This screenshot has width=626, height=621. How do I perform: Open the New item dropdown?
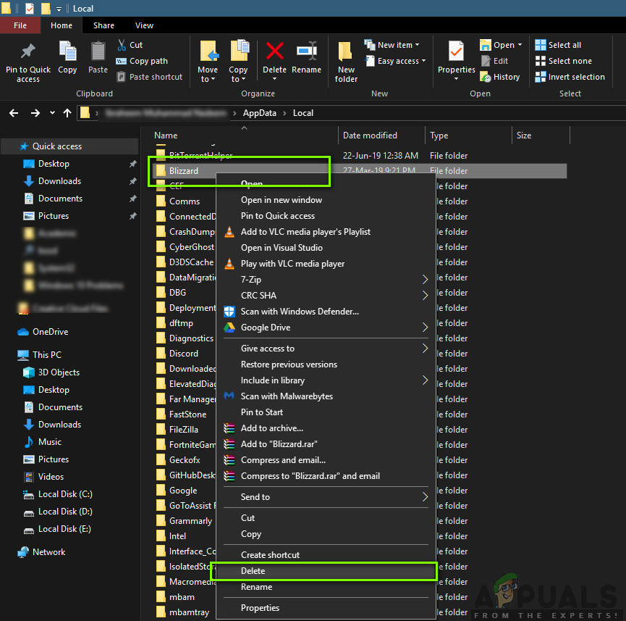tap(393, 44)
